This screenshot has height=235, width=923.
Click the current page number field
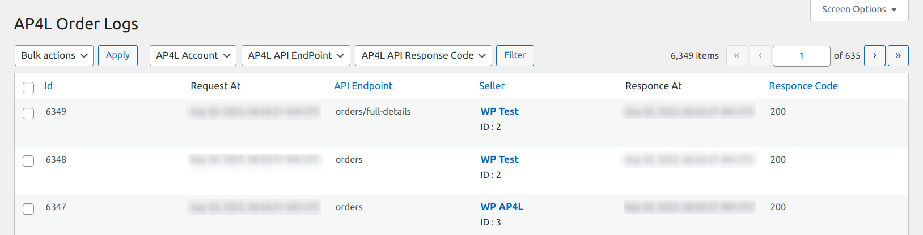[801, 56]
